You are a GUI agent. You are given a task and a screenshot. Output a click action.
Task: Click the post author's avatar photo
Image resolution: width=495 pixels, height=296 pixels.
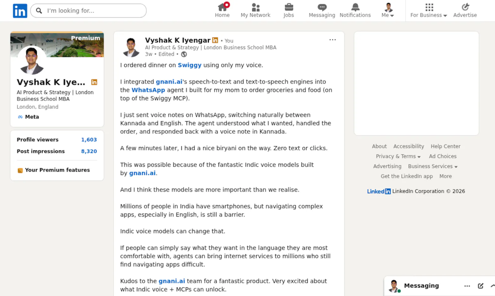131,47
